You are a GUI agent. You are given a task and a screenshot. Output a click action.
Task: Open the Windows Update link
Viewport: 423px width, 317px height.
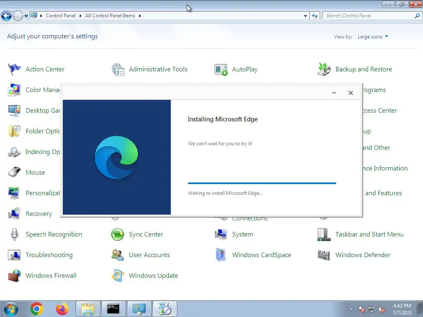coord(153,275)
